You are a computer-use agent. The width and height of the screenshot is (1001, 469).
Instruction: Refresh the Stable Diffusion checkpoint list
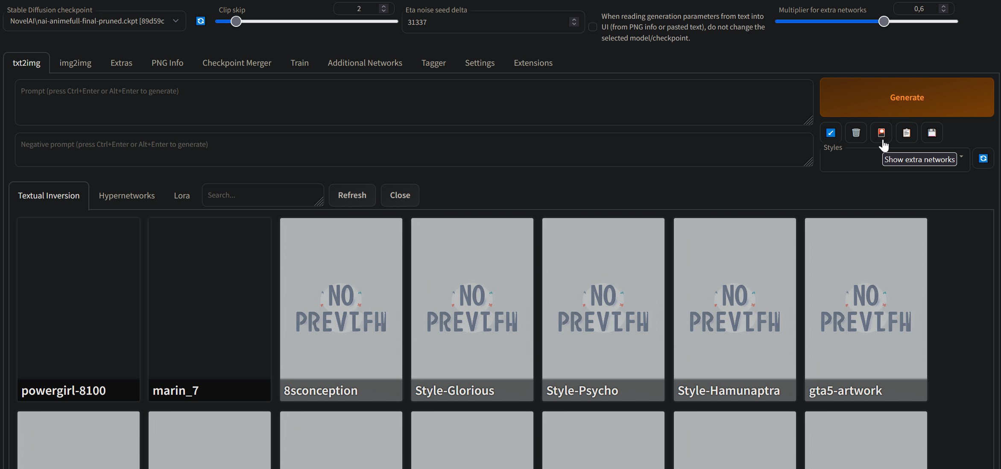[200, 21]
